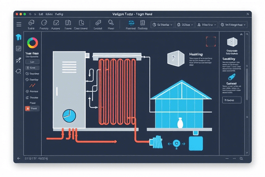Click the first outlined button in left panel
265x177 pixels.
click(x=32, y=62)
